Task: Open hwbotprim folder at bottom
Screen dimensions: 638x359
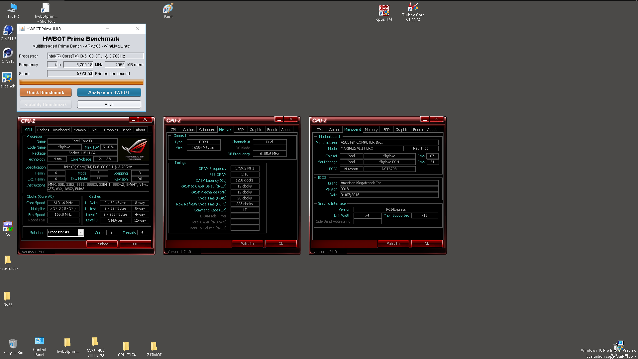Action: coord(68,346)
